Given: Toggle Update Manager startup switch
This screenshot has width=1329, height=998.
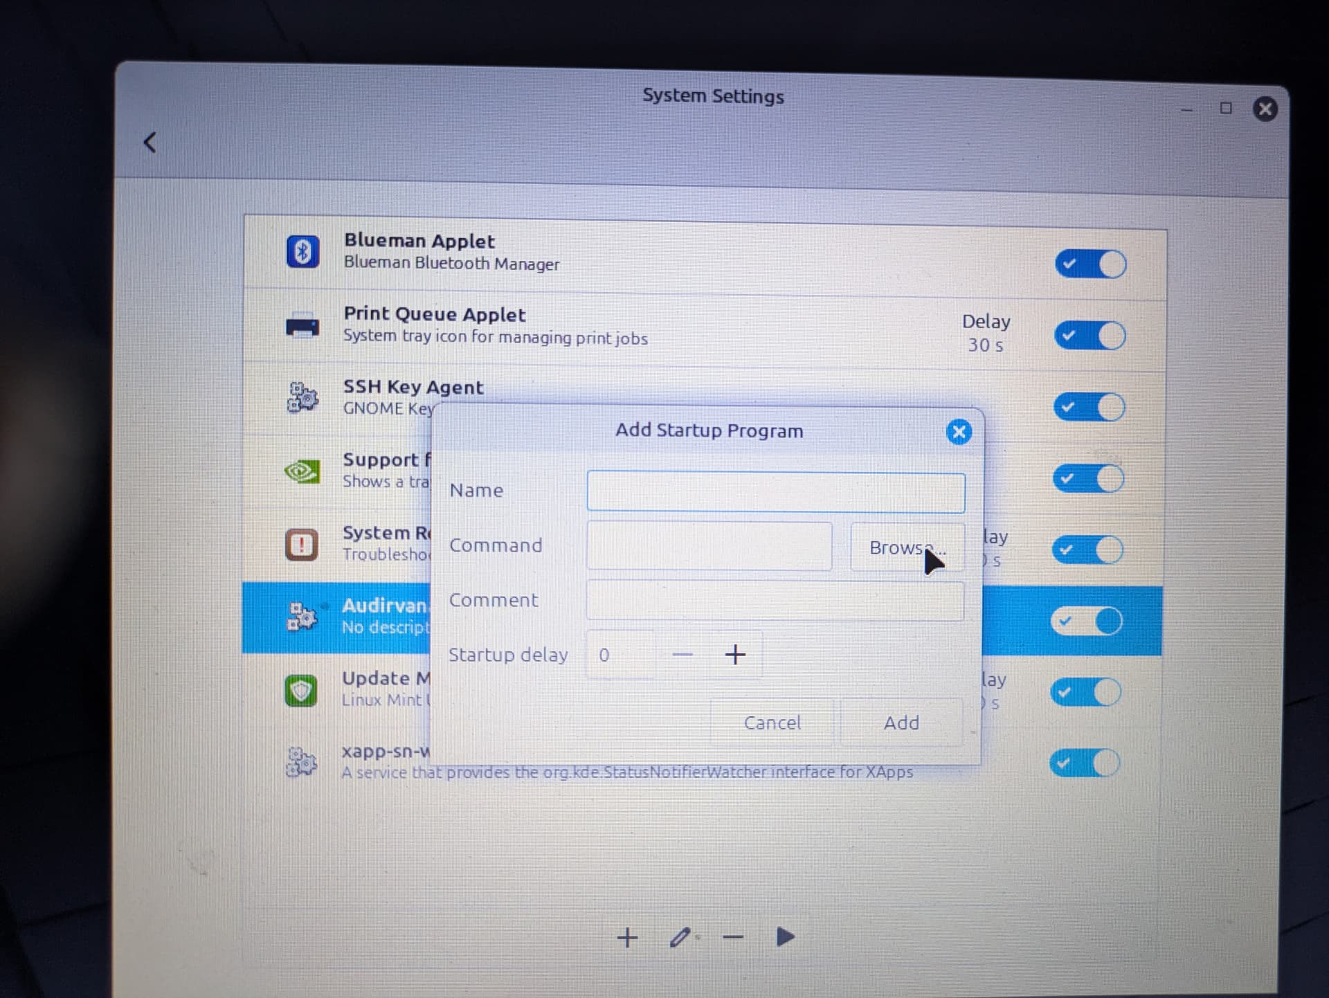Looking at the screenshot, I should click(1086, 691).
